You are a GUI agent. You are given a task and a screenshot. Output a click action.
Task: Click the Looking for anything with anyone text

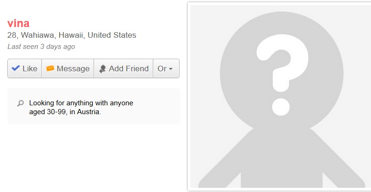(x=81, y=103)
